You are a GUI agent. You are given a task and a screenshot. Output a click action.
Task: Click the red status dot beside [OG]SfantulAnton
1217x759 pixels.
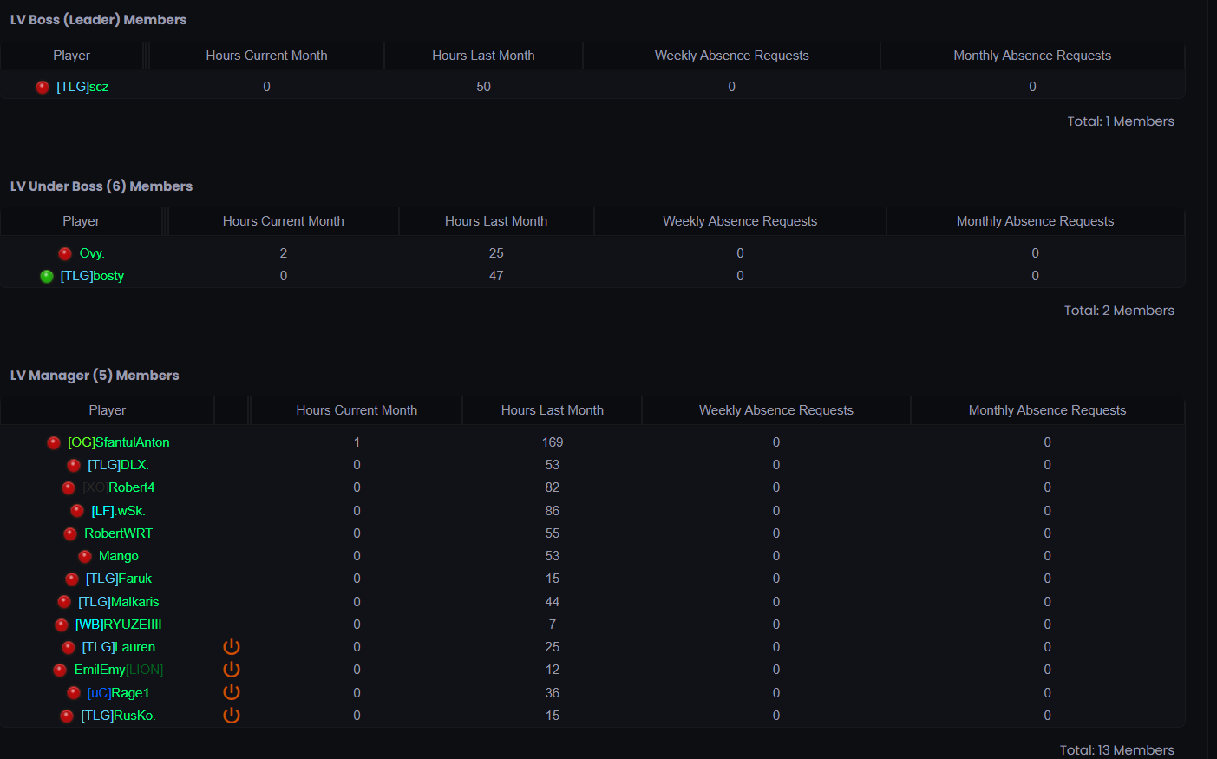tap(54, 442)
